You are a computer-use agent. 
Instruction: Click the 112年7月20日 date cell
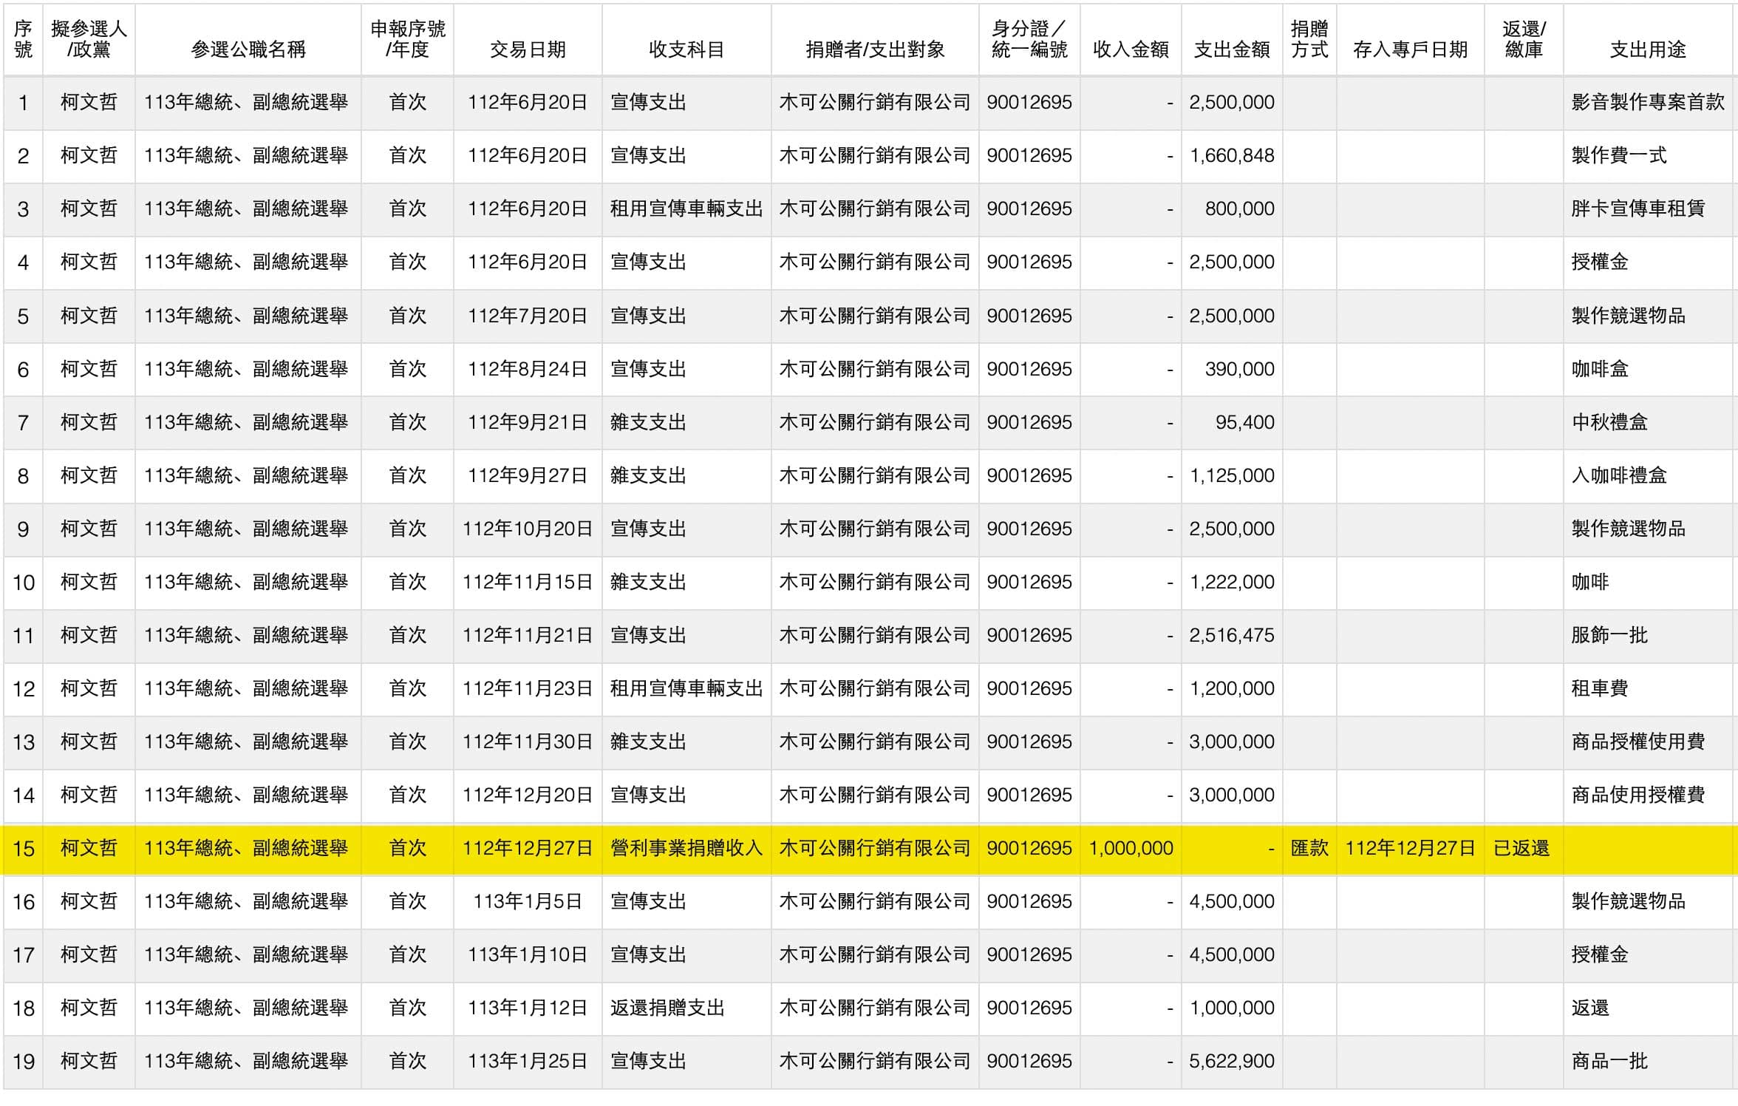coord(528,316)
